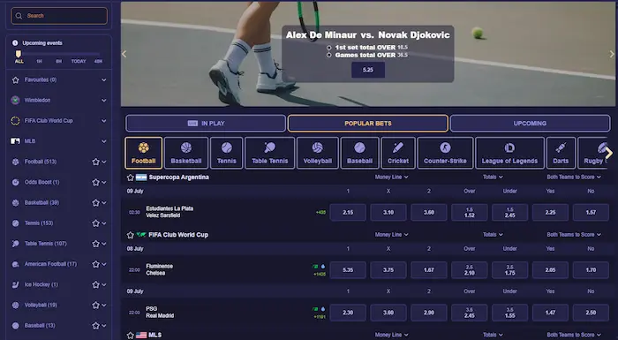Set upcoming events slider to 48H

(98, 61)
